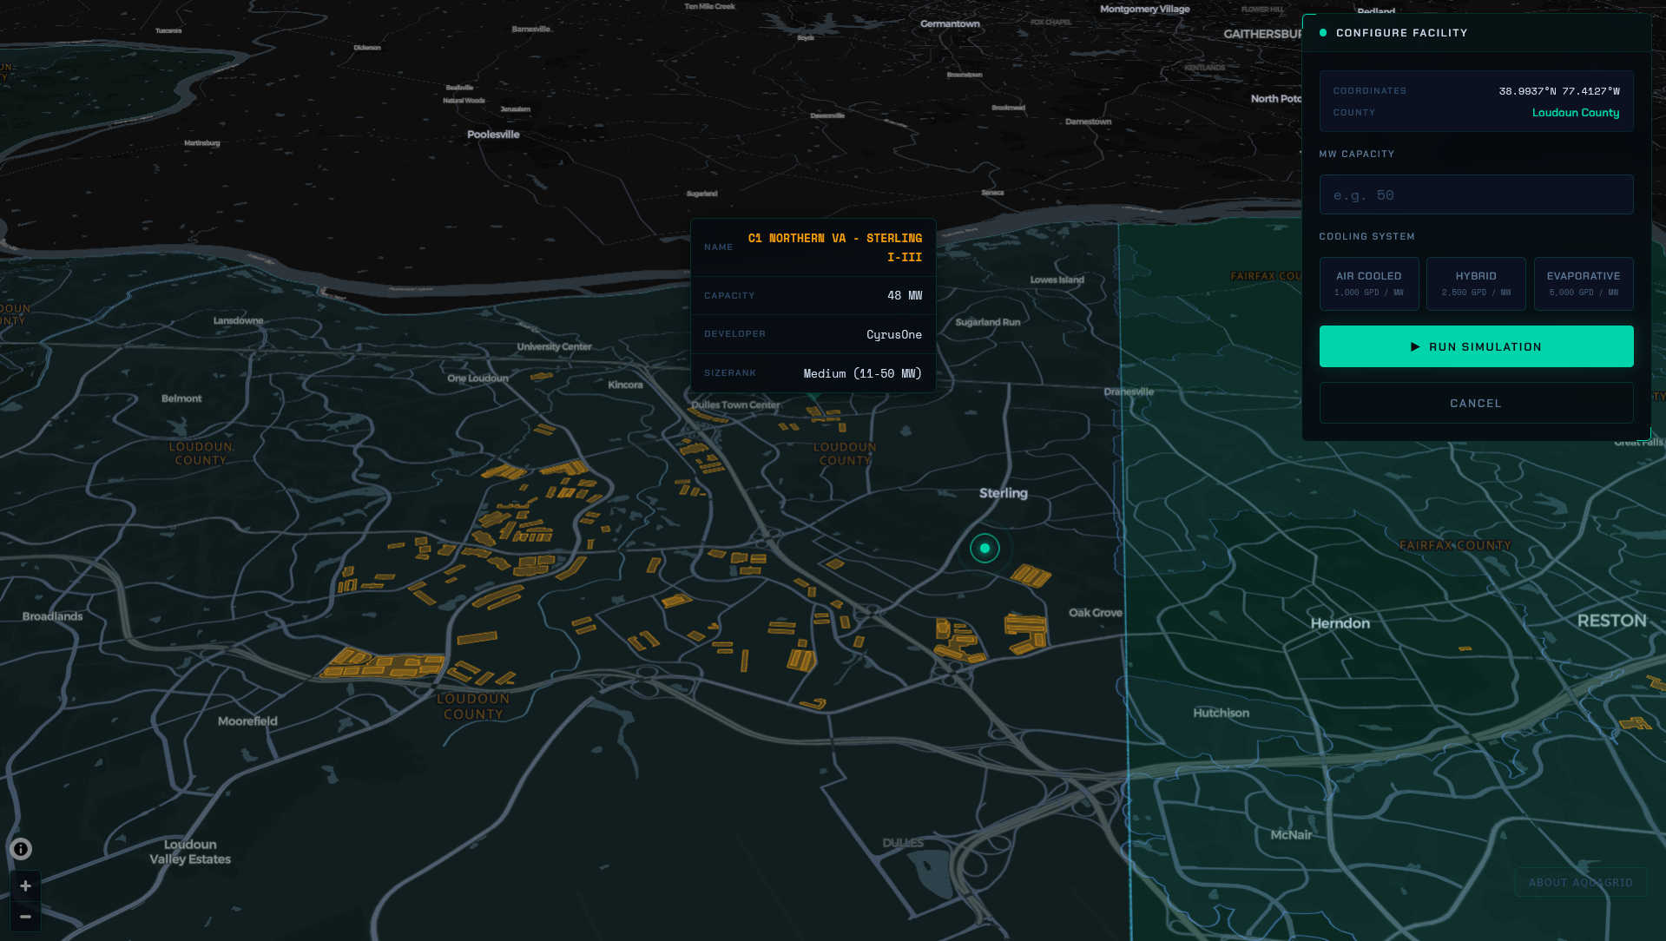
Task: Click the Loudoun County value
Action: [x=1576, y=113]
